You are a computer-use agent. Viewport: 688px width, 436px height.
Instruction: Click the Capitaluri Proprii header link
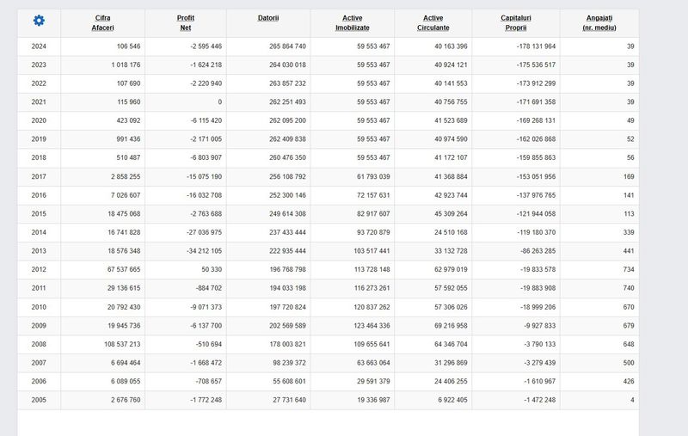(x=515, y=23)
